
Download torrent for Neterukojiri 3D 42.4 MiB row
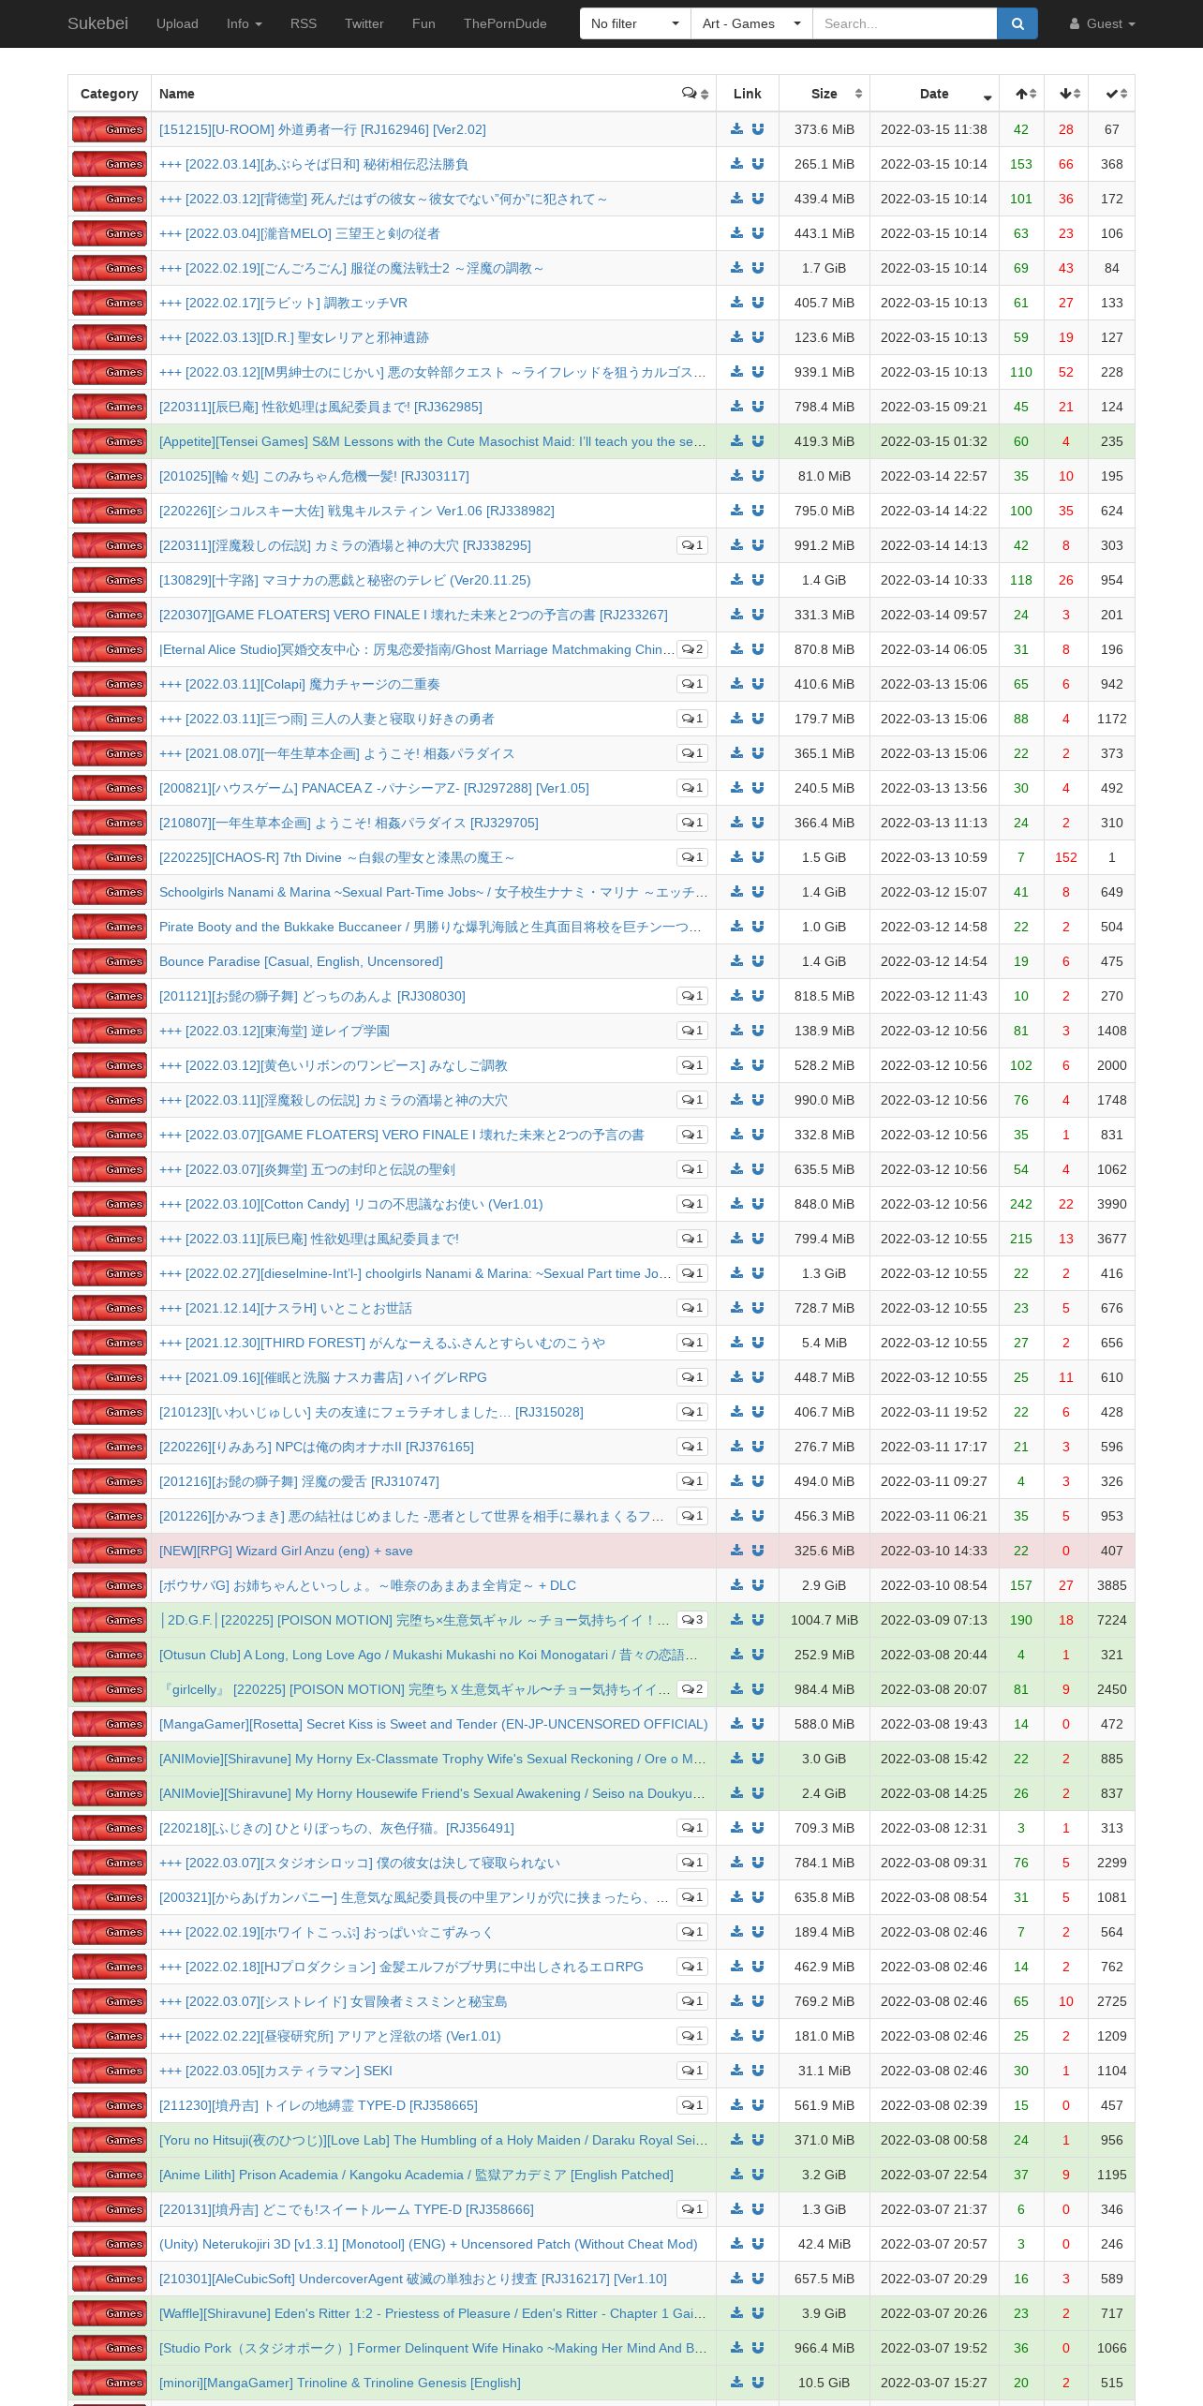[737, 2244]
